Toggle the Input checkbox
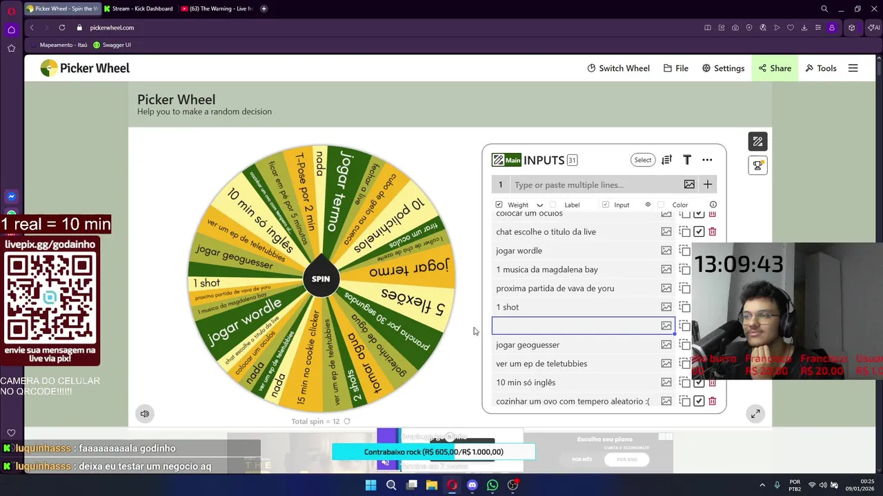The image size is (883, 496). coord(606,205)
